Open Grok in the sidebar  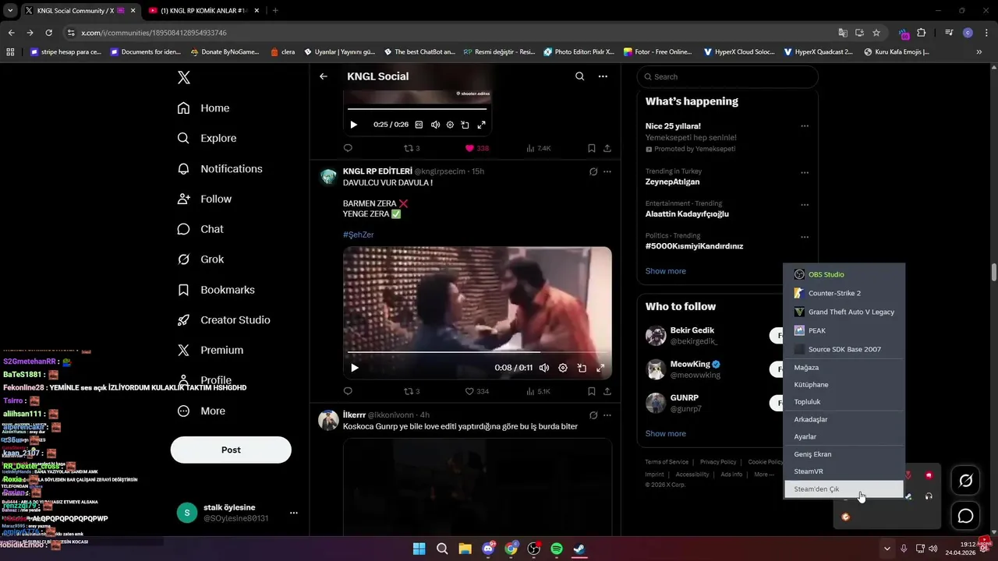point(200,259)
